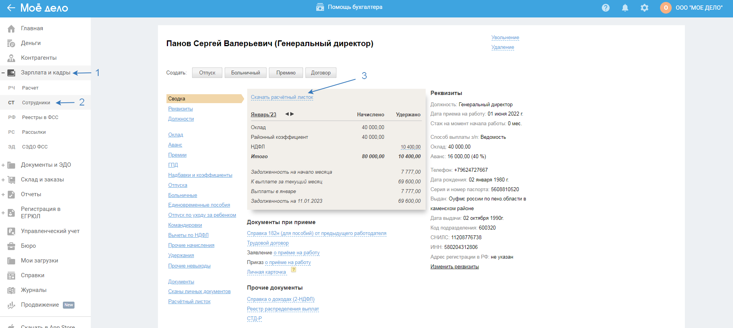This screenshot has height=328, width=733.
Task: Click the Регистрация в ЕГРЮЛ icon
Action: pyautogui.click(x=11, y=213)
